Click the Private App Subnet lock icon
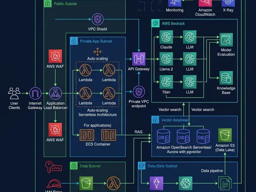The height and width of the screenshot is (192, 256). (x=74, y=41)
